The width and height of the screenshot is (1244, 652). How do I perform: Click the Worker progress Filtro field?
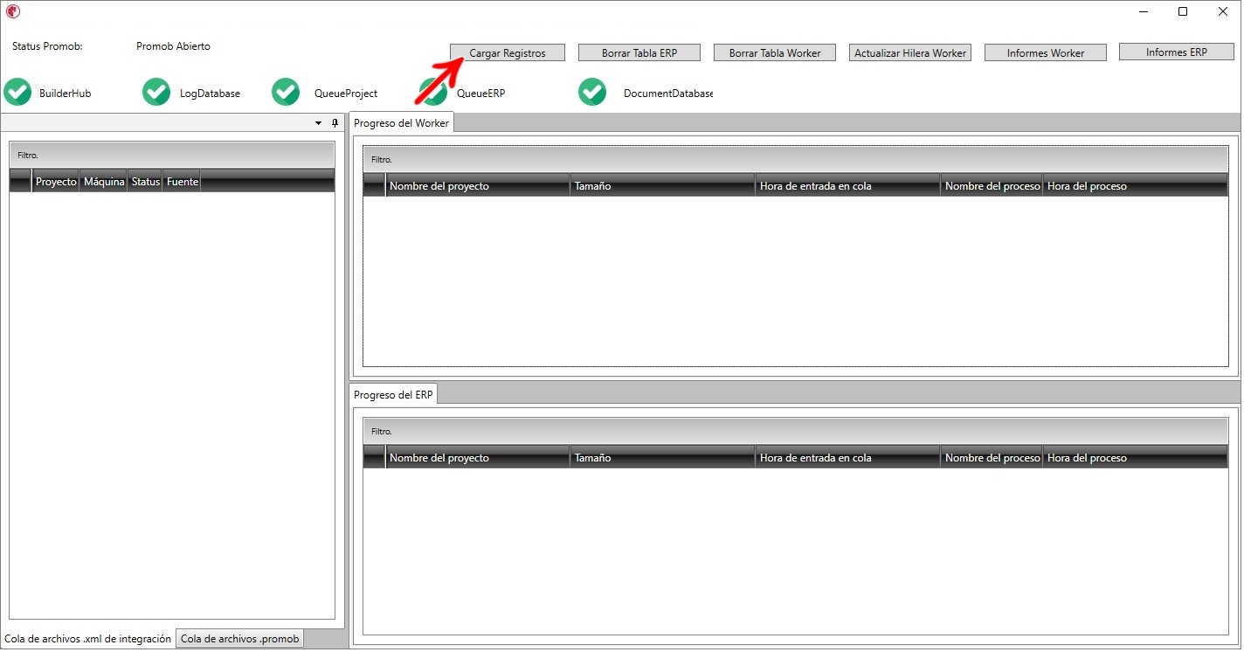coord(796,159)
